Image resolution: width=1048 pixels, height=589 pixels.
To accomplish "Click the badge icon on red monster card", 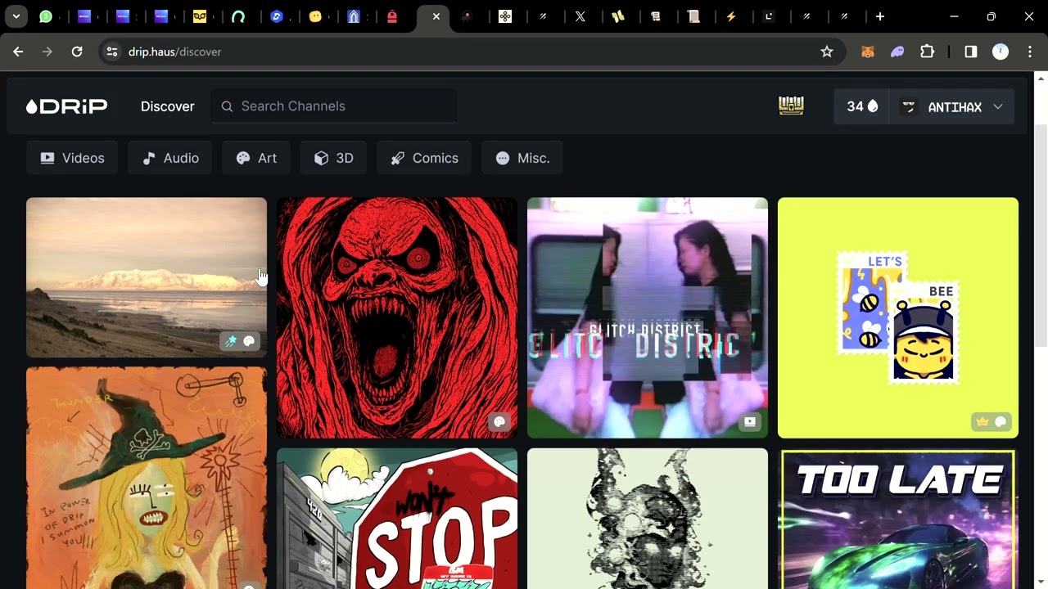I will (x=499, y=422).
